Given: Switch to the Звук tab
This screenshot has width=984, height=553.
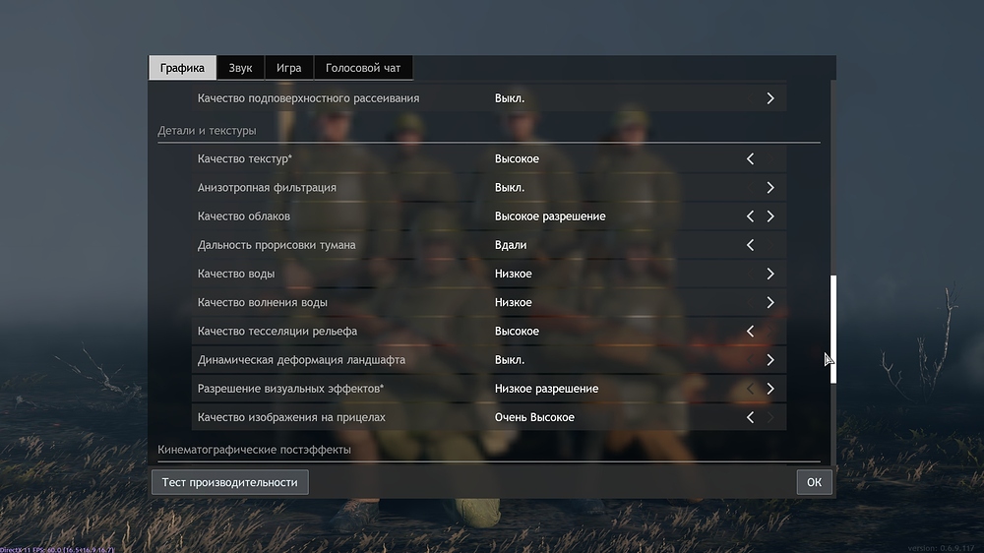Looking at the screenshot, I should tap(240, 68).
